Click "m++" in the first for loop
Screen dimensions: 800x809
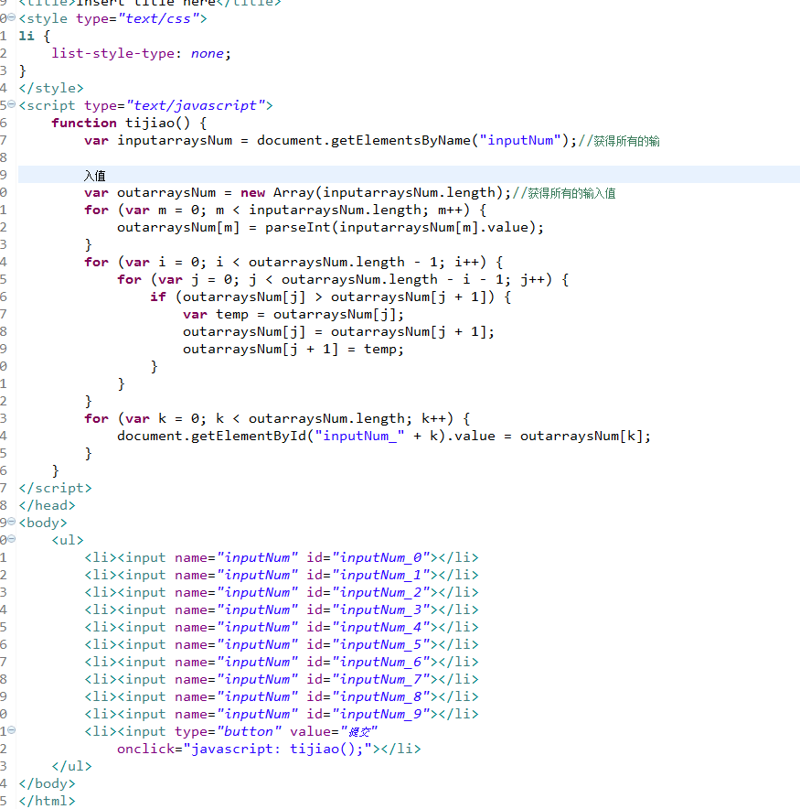tap(450, 210)
